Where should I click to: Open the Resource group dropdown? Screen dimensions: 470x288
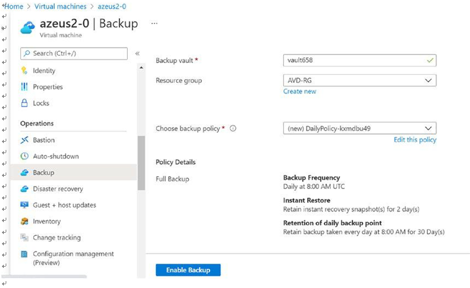pyautogui.click(x=359, y=80)
